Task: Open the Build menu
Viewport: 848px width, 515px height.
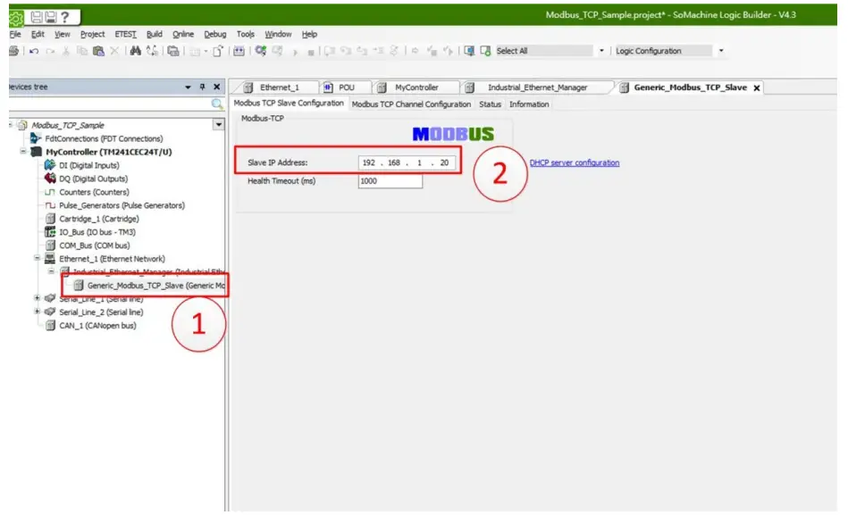Action: [154, 34]
